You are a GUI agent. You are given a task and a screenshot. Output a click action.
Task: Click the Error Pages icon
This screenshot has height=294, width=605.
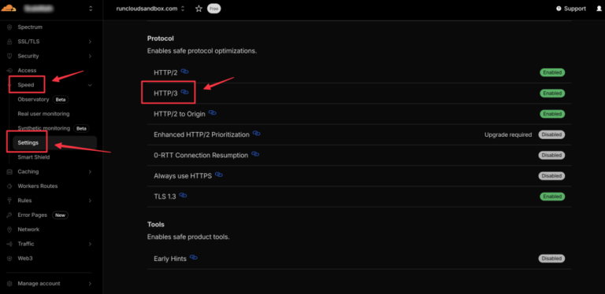point(9,215)
